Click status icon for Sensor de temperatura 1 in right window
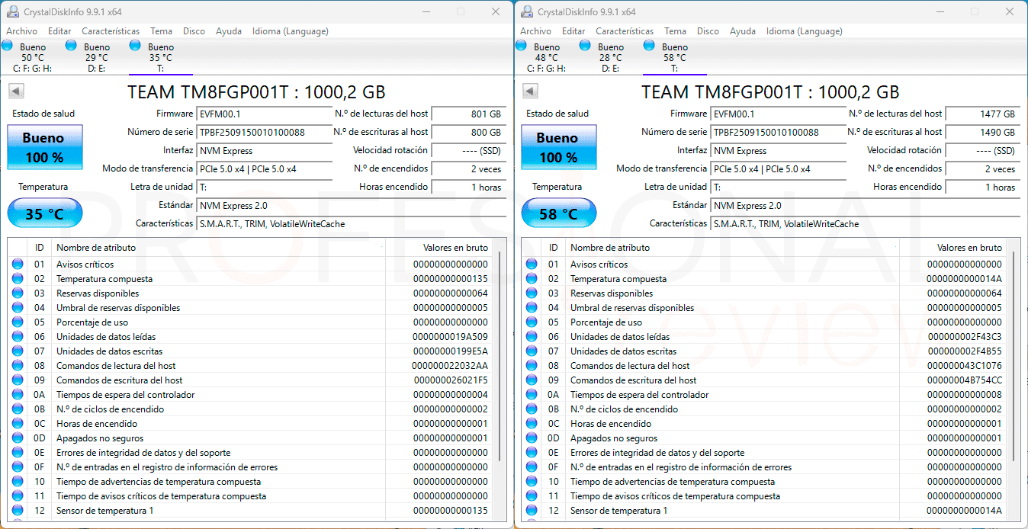The width and height of the screenshot is (1028, 529). click(x=532, y=511)
